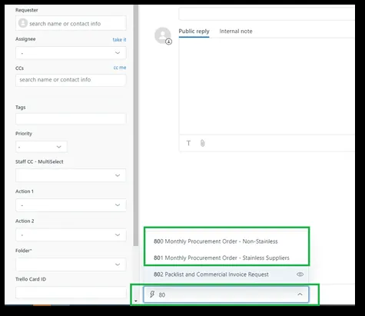Collapse the macro list with the up chevron
The height and width of the screenshot is (316, 365).
pos(300,294)
